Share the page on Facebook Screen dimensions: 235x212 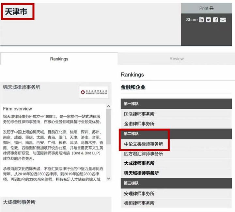(x=215, y=20)
